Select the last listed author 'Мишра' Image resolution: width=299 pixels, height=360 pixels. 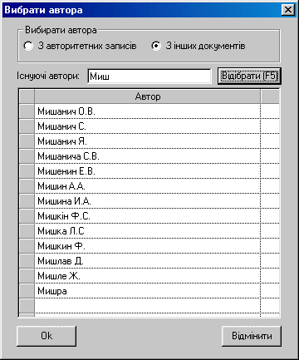148,291
